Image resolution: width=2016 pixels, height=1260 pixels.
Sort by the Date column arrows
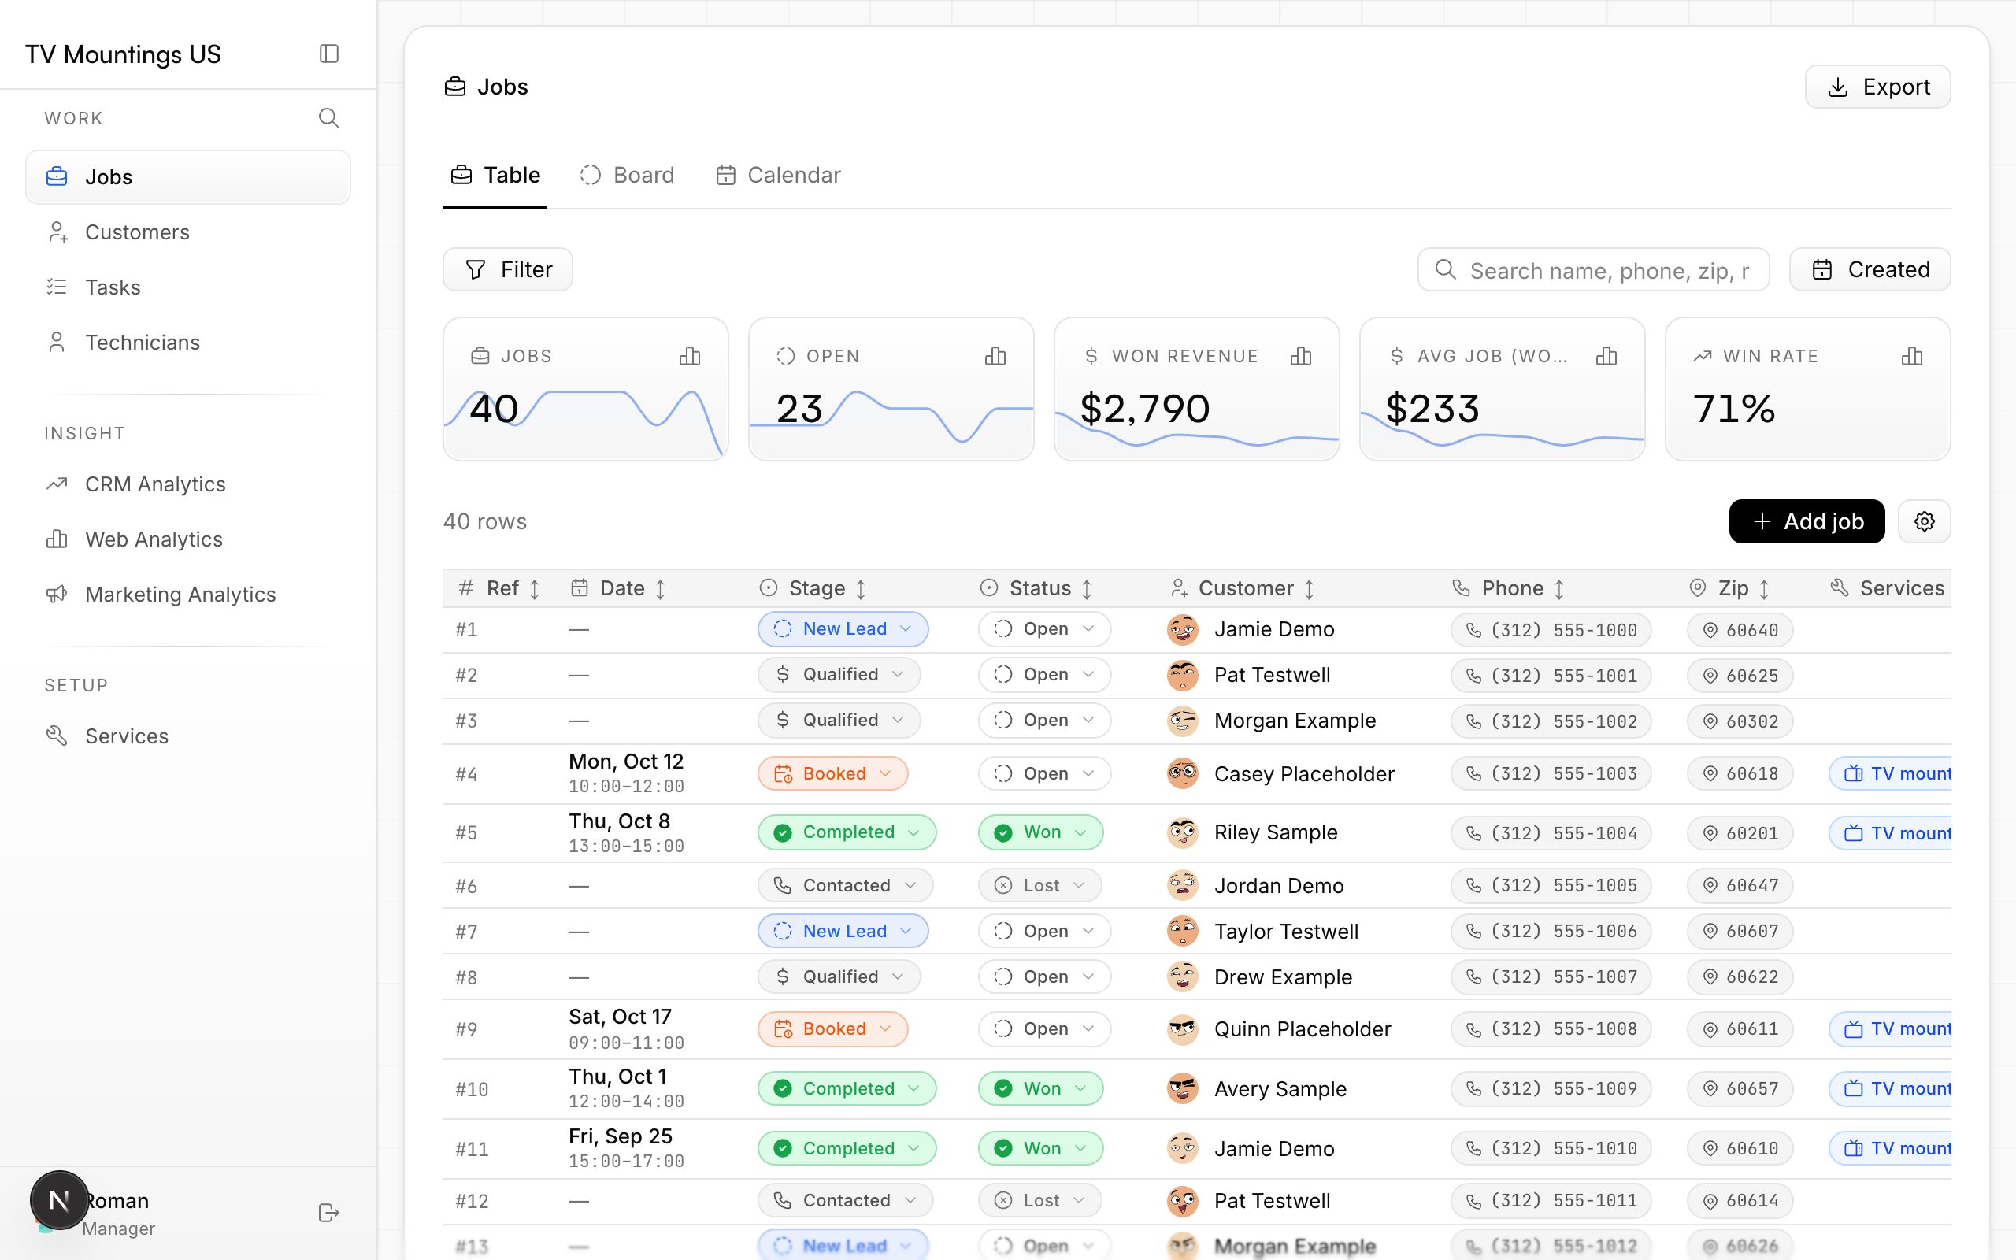[661, 589]
